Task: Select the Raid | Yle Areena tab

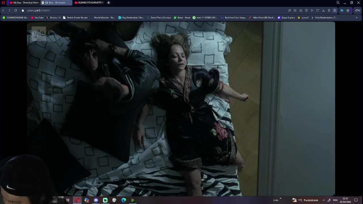Action: (57, 3)
